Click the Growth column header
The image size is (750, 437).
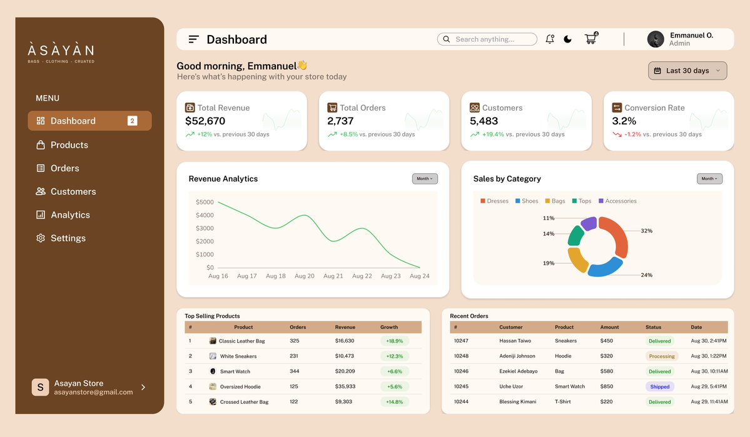[x=389, y=327]
